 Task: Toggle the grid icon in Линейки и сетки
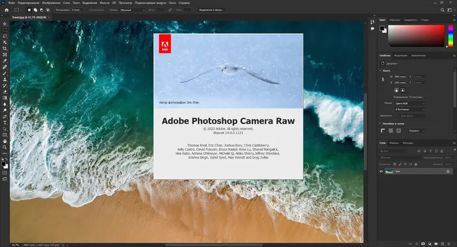pos(391,131)
